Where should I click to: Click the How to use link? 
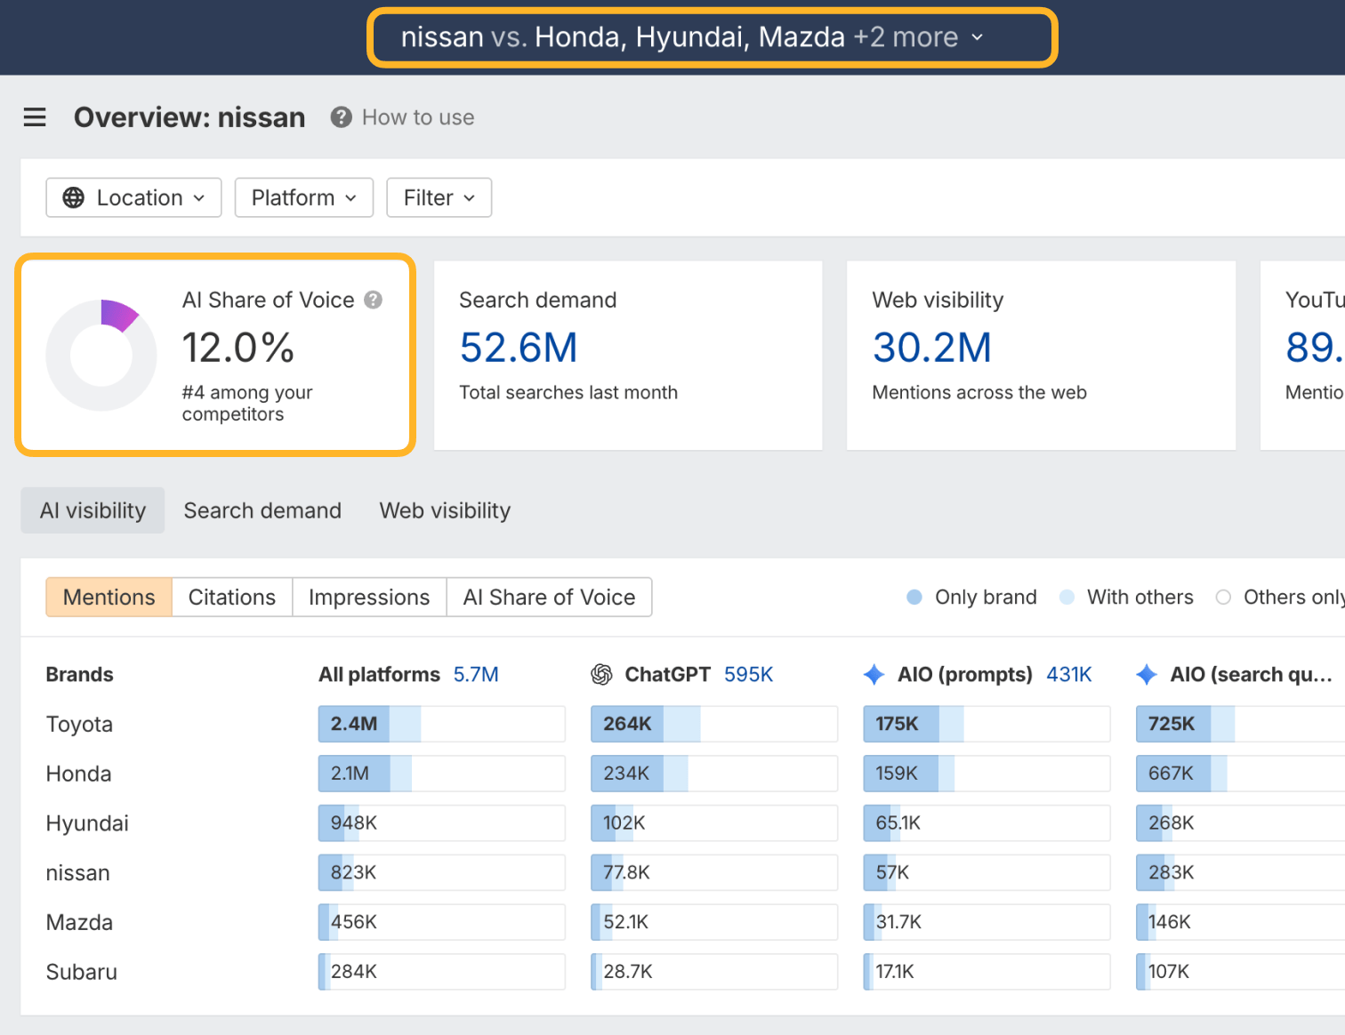(418, 117)
